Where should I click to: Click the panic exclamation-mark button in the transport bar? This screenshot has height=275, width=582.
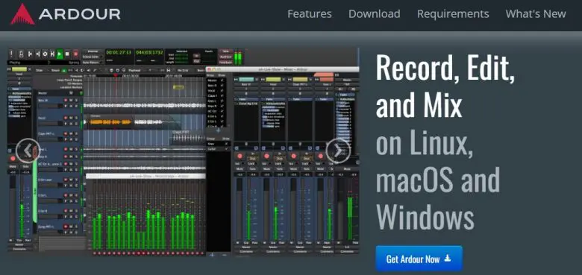tap(11, 54)
